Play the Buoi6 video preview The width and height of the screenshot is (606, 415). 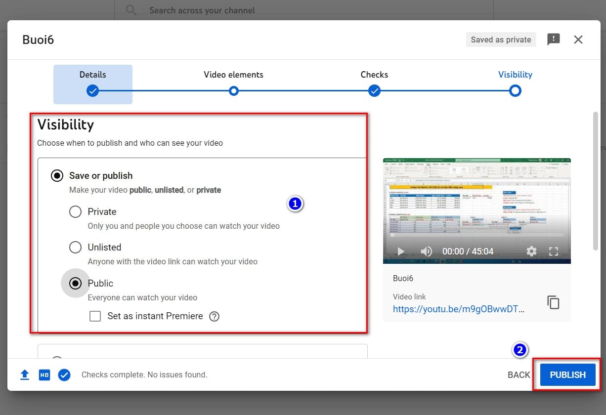click(401, 251)
